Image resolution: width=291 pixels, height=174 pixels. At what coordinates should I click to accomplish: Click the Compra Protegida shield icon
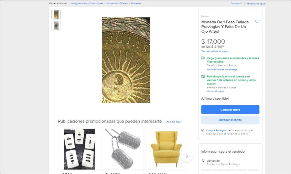[x=203, y=130]
